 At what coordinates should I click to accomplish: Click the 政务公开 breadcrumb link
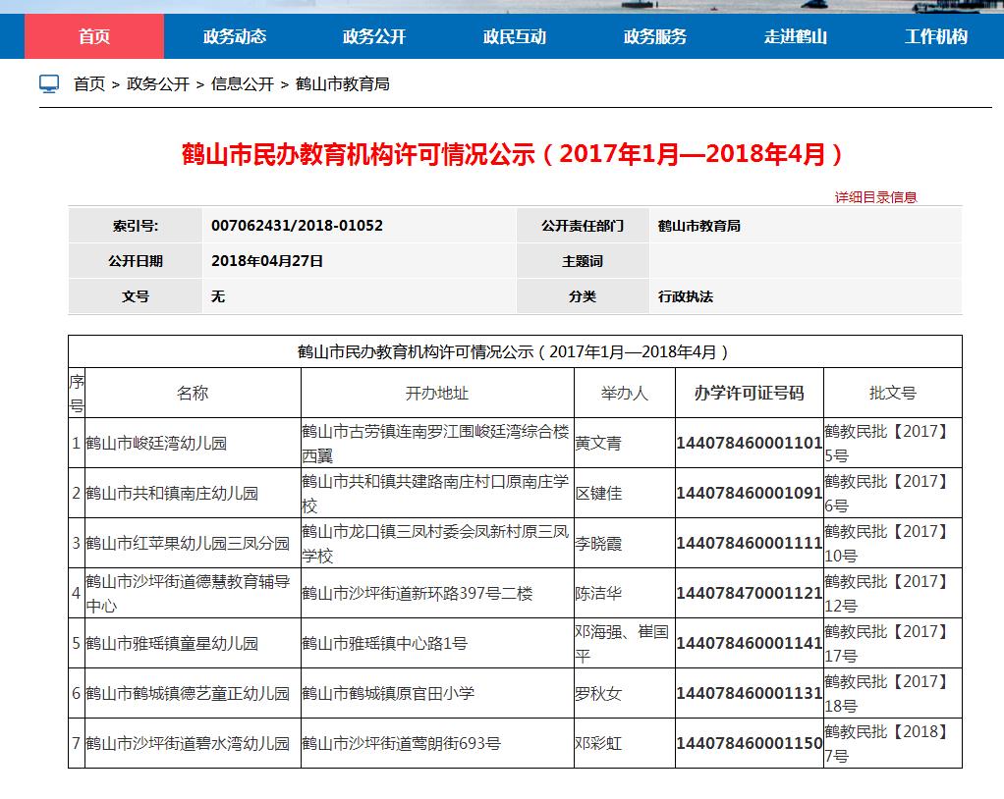click(158, 84)
